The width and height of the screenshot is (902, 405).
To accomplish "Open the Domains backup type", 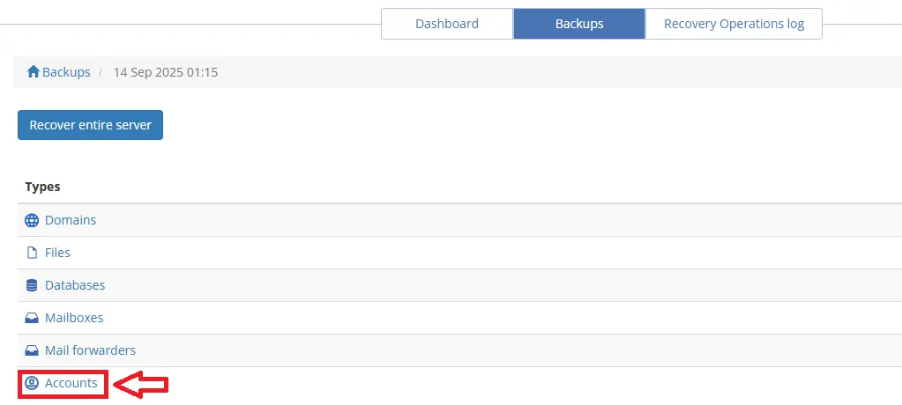I will pyautogui.click(x=71, y=220).
